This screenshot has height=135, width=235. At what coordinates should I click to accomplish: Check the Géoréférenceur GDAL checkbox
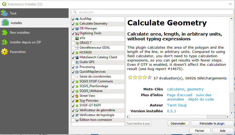tap(73, 48)
